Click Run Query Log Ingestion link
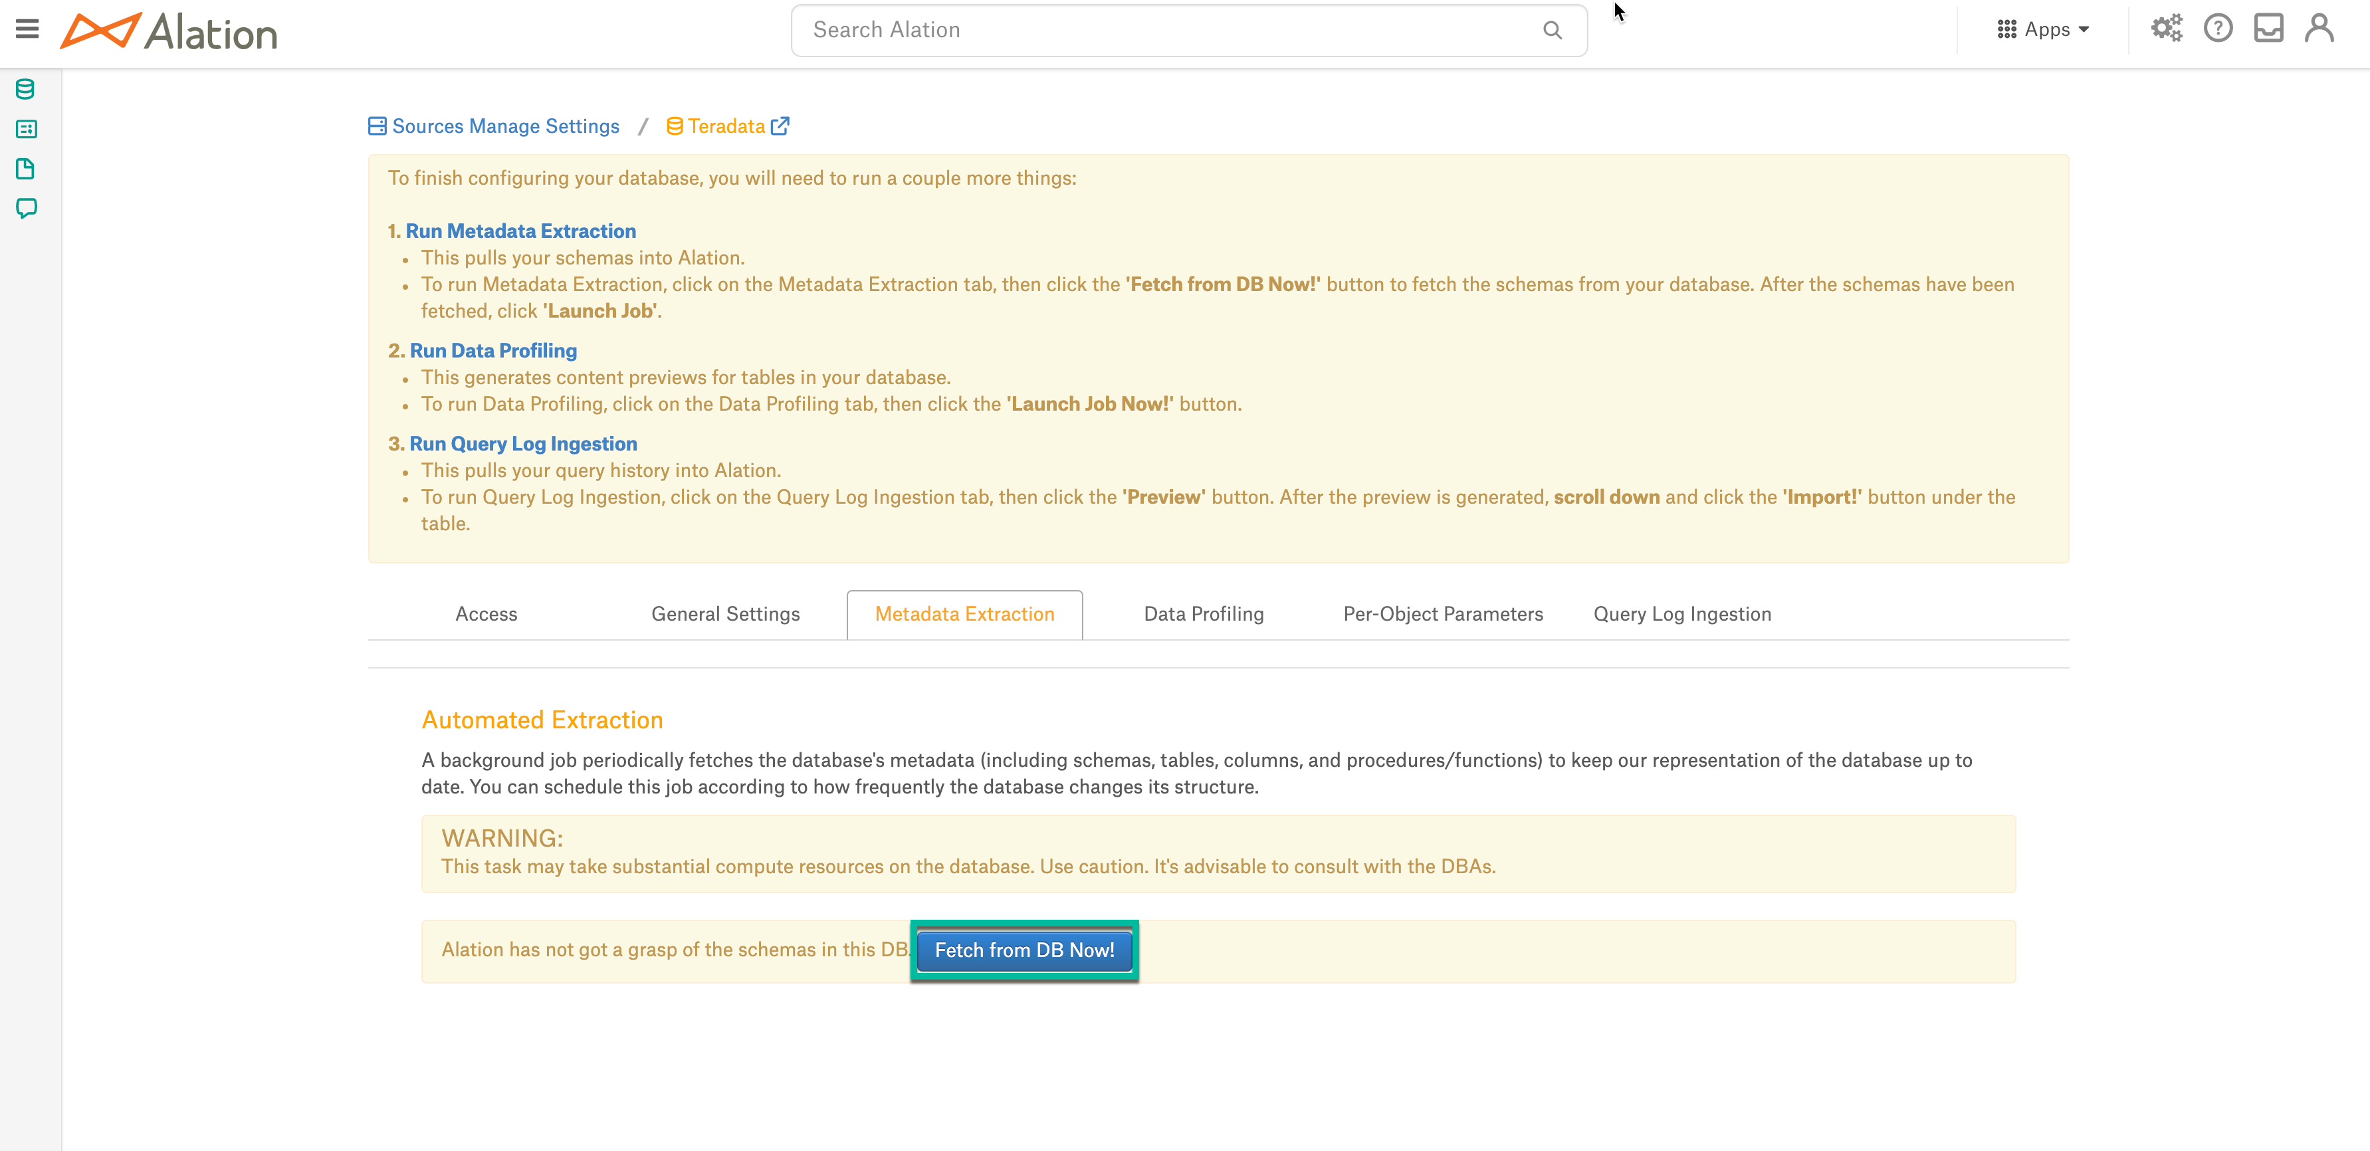The image size is (2370, 1151). tap(522, 443)
